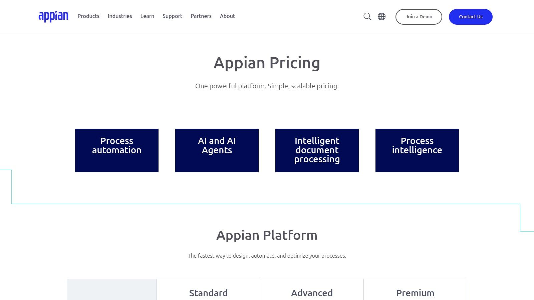The width and height of the screenshot is (534, 300).
Task: Open the Industries menu
Action: 119,16
